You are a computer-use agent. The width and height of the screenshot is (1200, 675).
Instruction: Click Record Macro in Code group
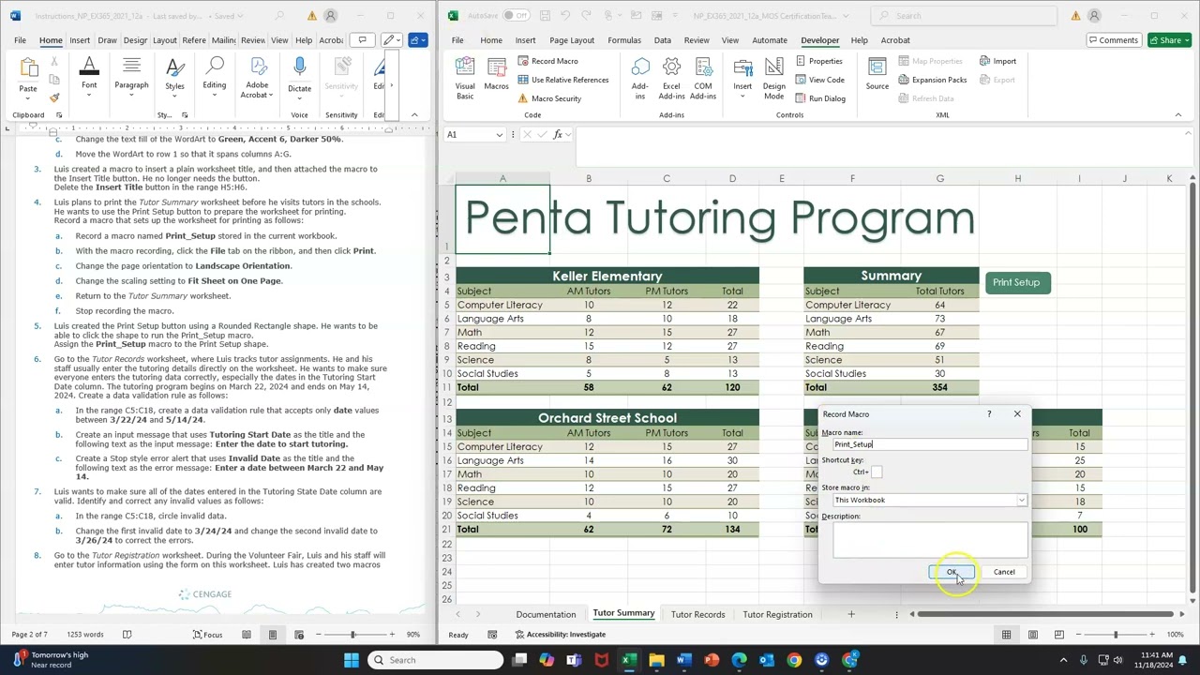[547, 61]
